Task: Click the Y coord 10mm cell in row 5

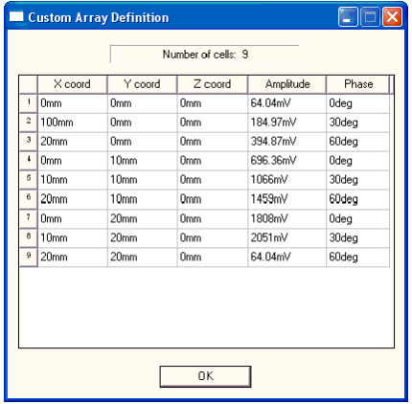Action: (x=143, y=180)
